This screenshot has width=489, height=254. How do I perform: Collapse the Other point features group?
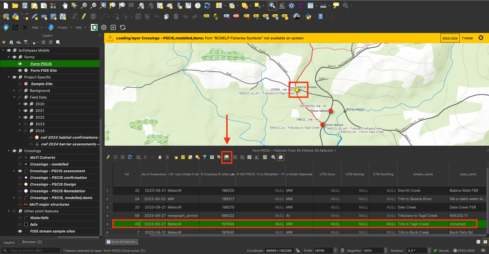point(9,211)
